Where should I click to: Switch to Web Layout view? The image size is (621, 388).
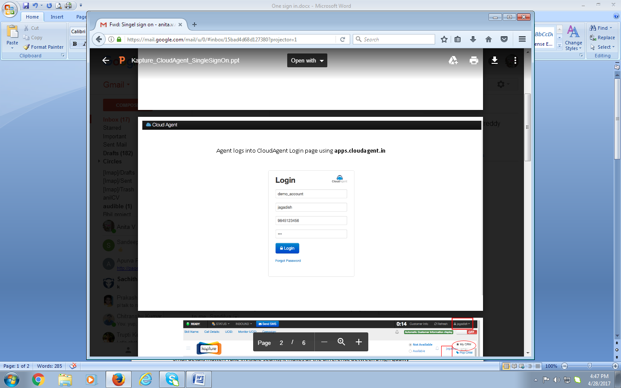[522, 366]
